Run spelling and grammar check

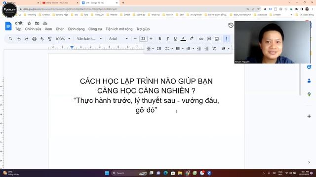tap(42, 39)
